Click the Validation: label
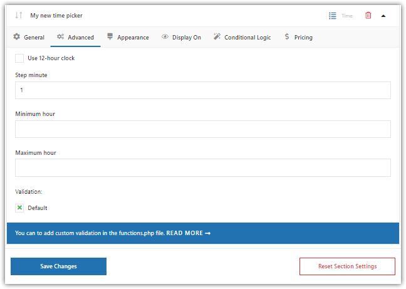The height and width of the screenshot is (289, 406). click(28, 192)
